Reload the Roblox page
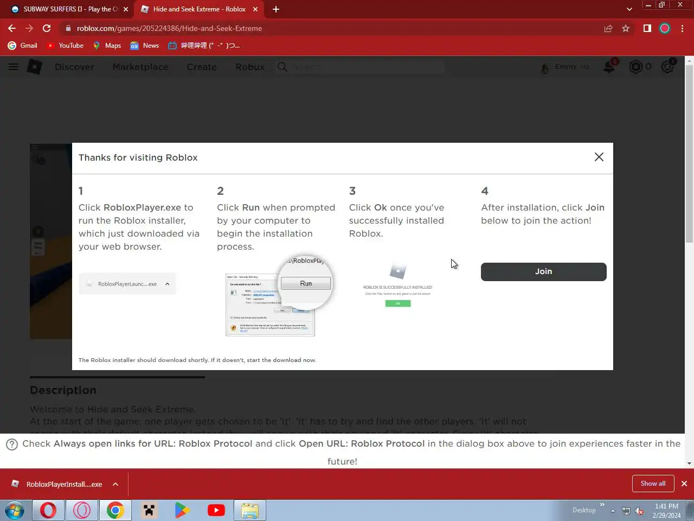The height and width of the screenshot is (521, 694). 47,28
